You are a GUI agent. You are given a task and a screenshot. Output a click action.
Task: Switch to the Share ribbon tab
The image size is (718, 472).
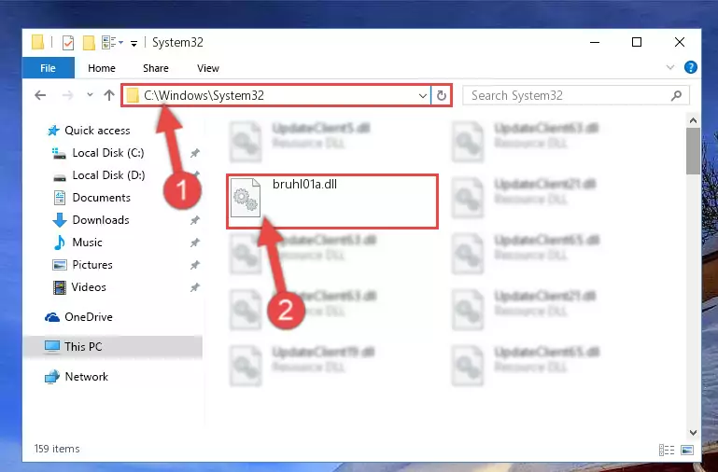(156, 68)
